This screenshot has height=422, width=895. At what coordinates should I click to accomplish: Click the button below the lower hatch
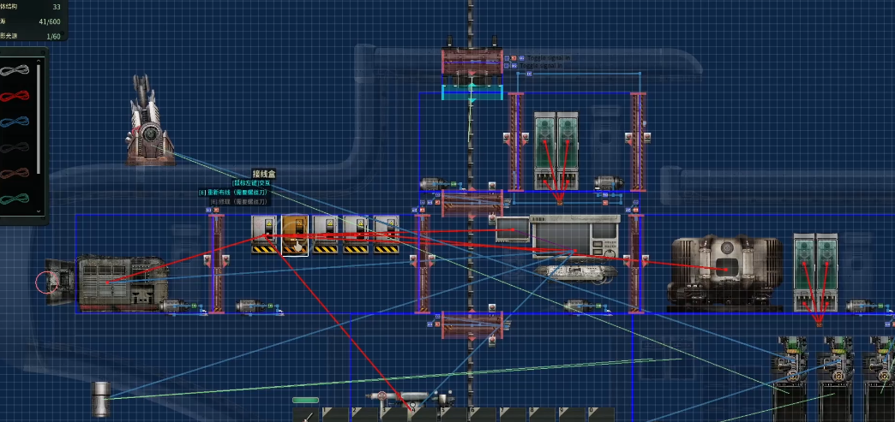(x=492, y=341)
